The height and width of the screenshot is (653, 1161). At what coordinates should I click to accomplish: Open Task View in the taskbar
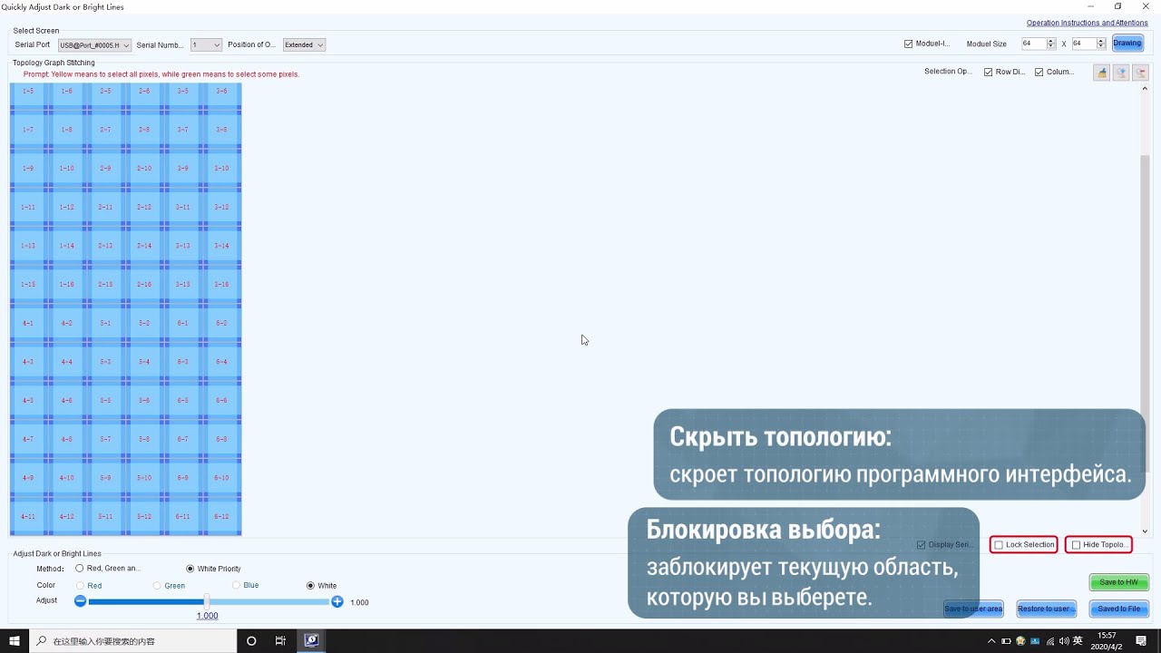[280, 641]
